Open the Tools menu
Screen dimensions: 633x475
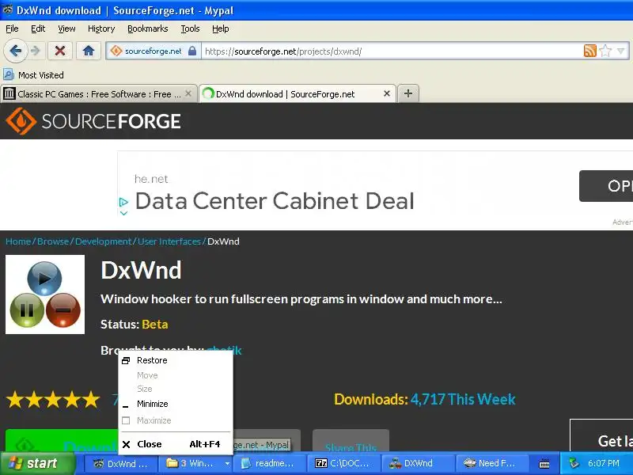[190, 28]
